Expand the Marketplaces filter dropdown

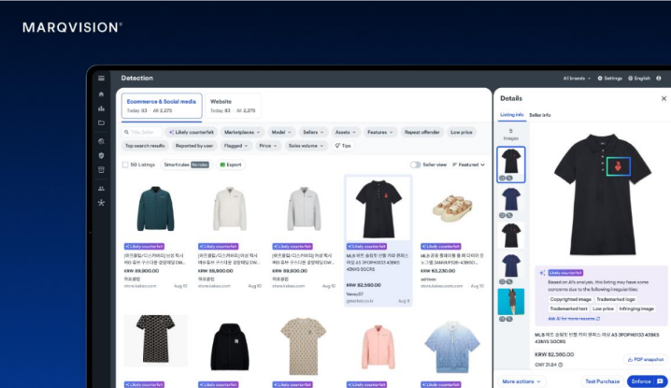243,133
